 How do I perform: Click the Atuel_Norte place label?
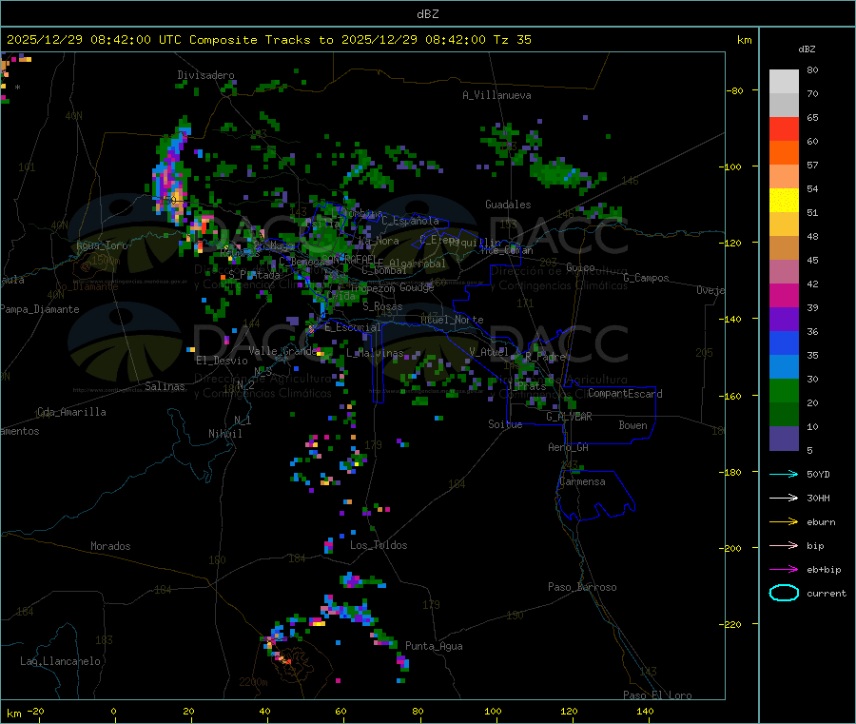(452, 320)
